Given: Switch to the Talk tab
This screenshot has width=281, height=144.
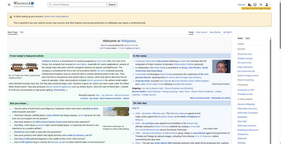Looking at the screenshot, I should coord(22,32).
